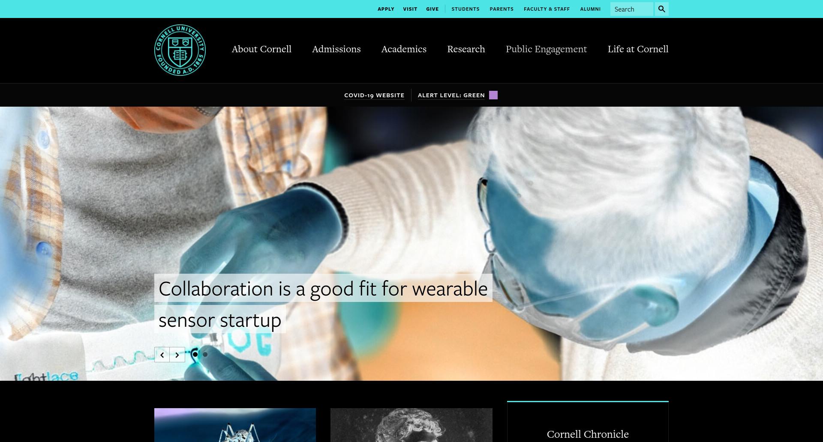Open the About Cornell menu
Image resolution: width=823 pixels, height=442 pixels.
pos(261,49)
